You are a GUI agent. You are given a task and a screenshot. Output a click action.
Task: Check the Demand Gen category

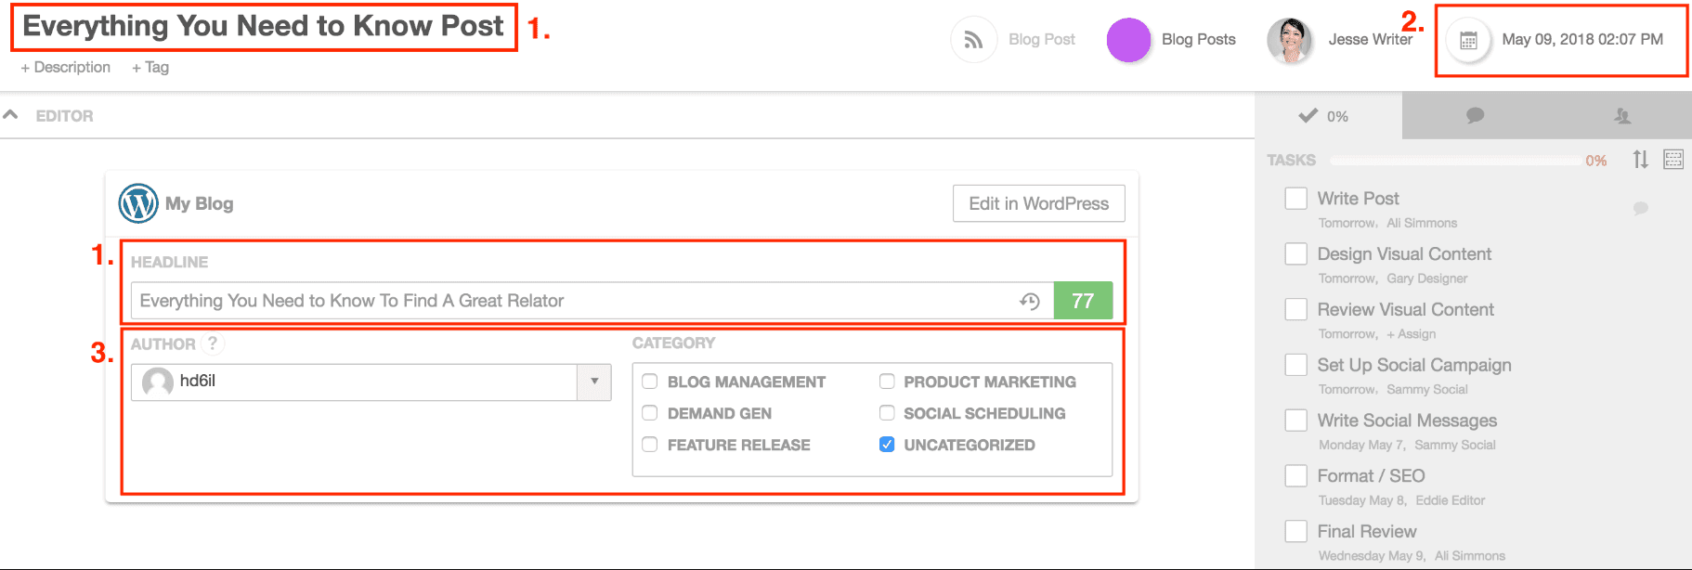(650, 413)
